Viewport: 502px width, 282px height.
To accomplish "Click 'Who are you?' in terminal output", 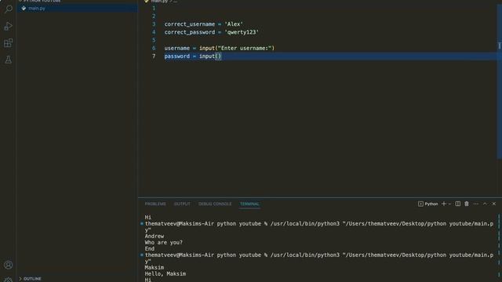I will [x=164, y=242].
